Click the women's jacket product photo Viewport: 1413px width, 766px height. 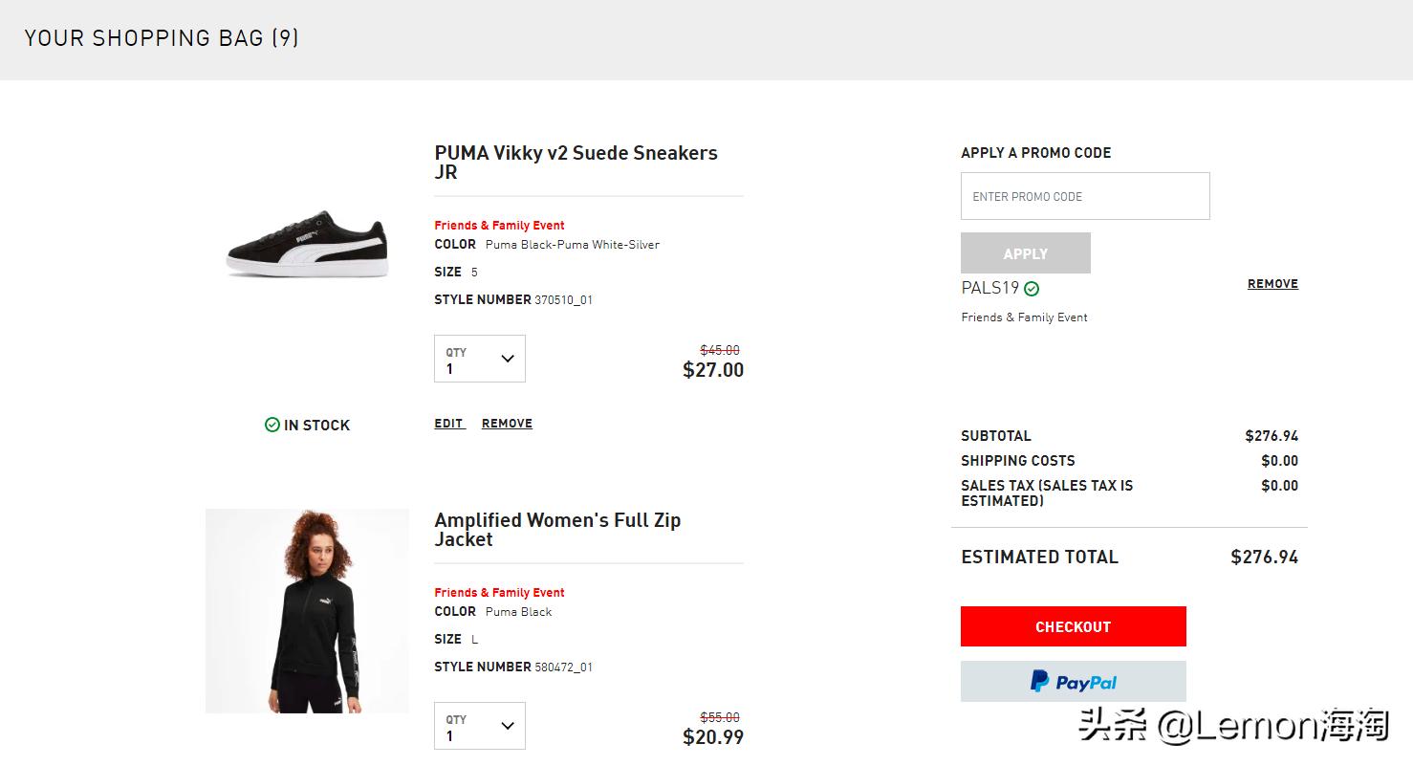[307, 611]
